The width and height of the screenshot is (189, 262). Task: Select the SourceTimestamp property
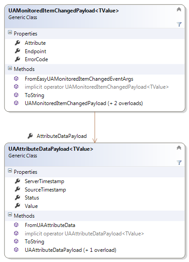click(x=45, y=190)
